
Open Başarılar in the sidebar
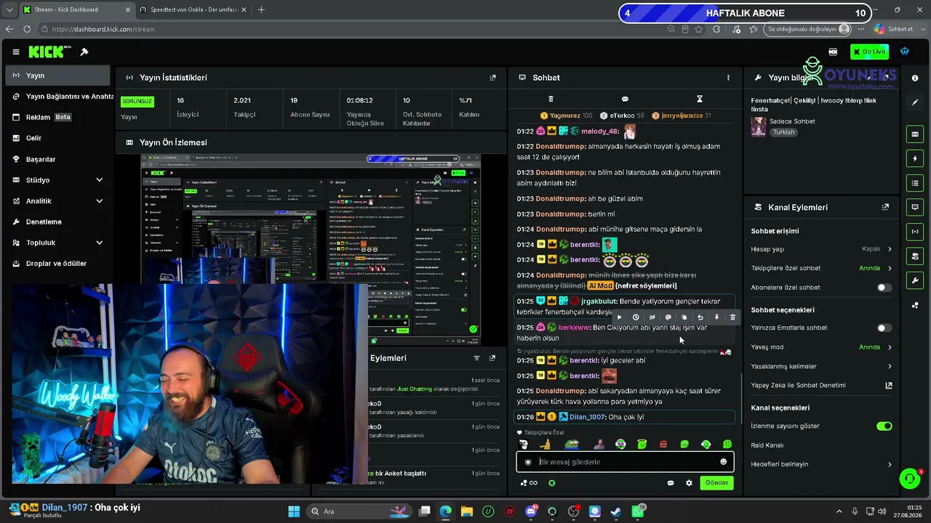(x=58, y=159)
